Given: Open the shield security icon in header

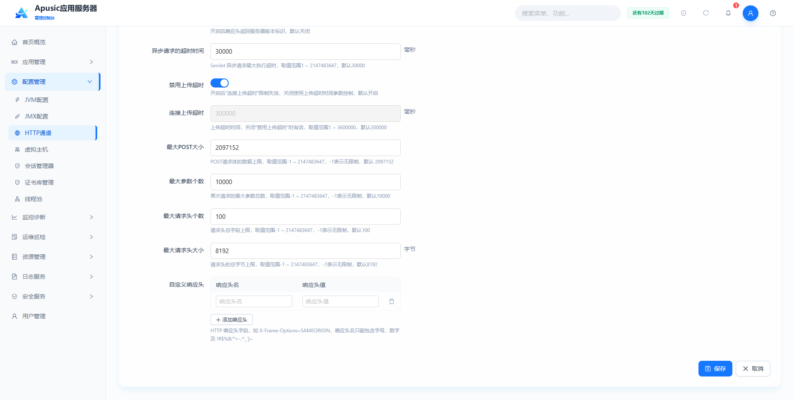Looking at the screenshot, I should [684, 13].
